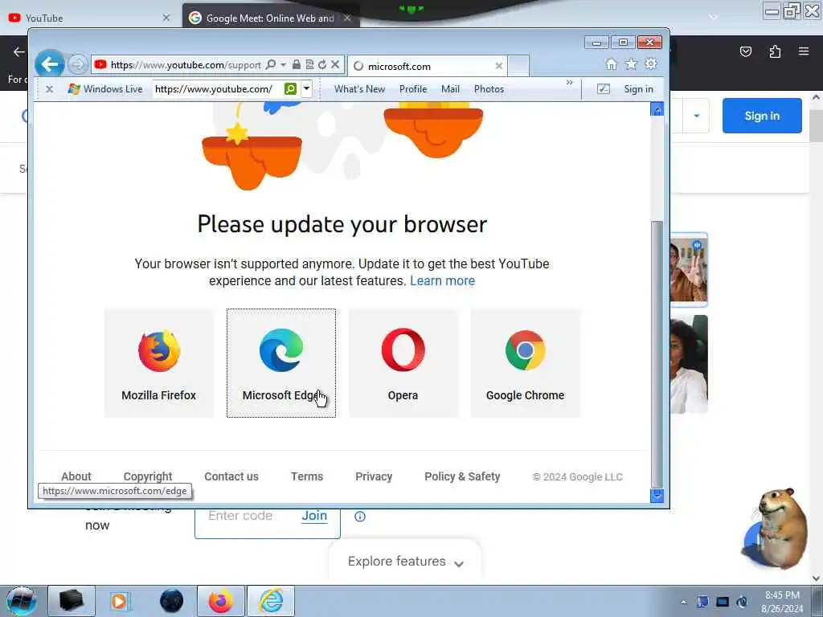Close the microsoft.com tab
The width and height of the screenshot is (823, 617).
(498, 66)
